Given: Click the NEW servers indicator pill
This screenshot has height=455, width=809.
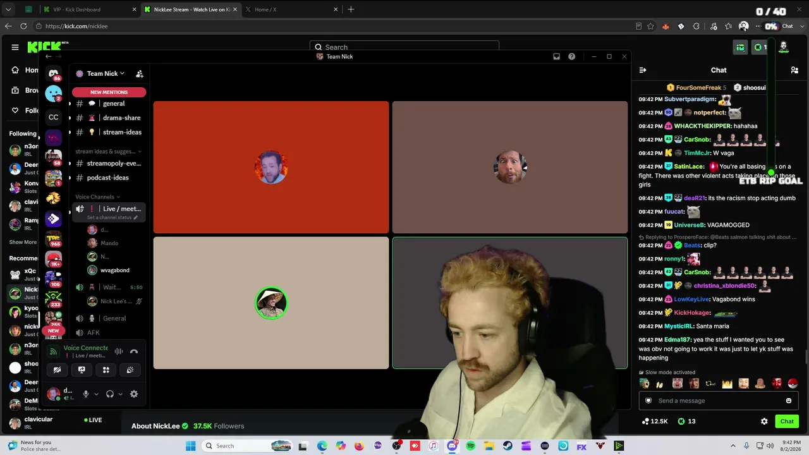Looking at the screenshot, I should 53,331.
